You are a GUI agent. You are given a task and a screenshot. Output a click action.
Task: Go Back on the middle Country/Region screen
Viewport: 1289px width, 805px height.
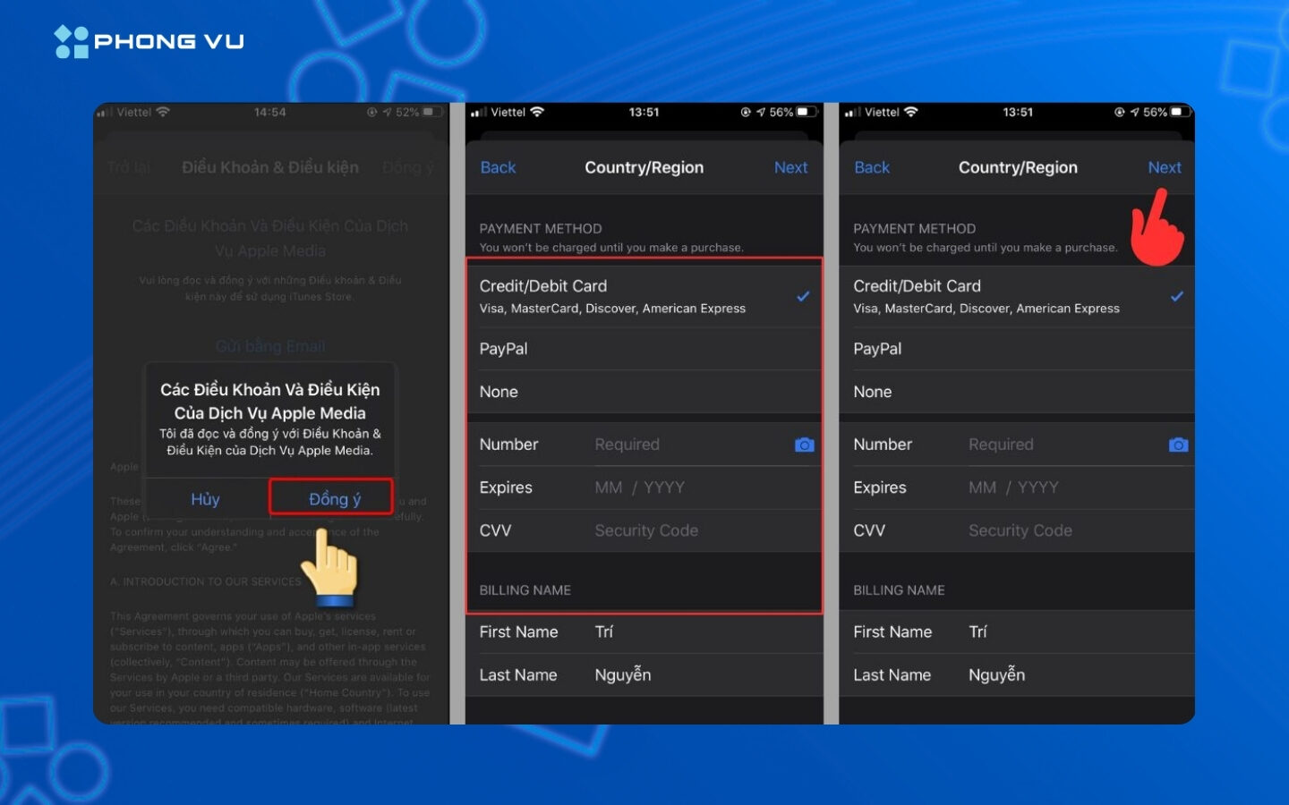click(498, 167)
